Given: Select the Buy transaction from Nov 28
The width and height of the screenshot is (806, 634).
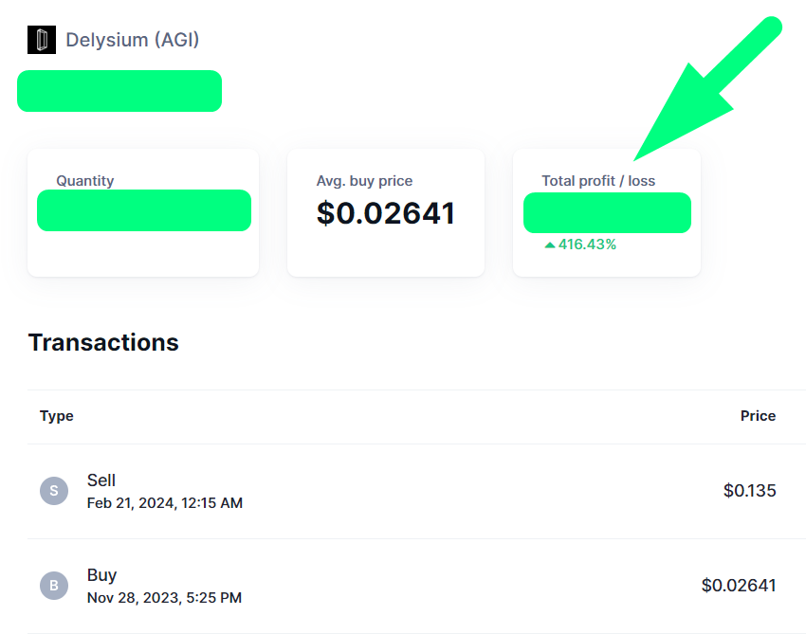Looking at the screenshot, I should tap(142, 586).
